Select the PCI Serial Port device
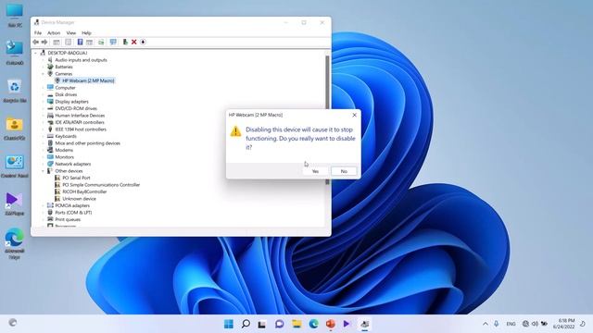Image resolution: width=593 pixels, height=333 pixels. pos(76,178)
